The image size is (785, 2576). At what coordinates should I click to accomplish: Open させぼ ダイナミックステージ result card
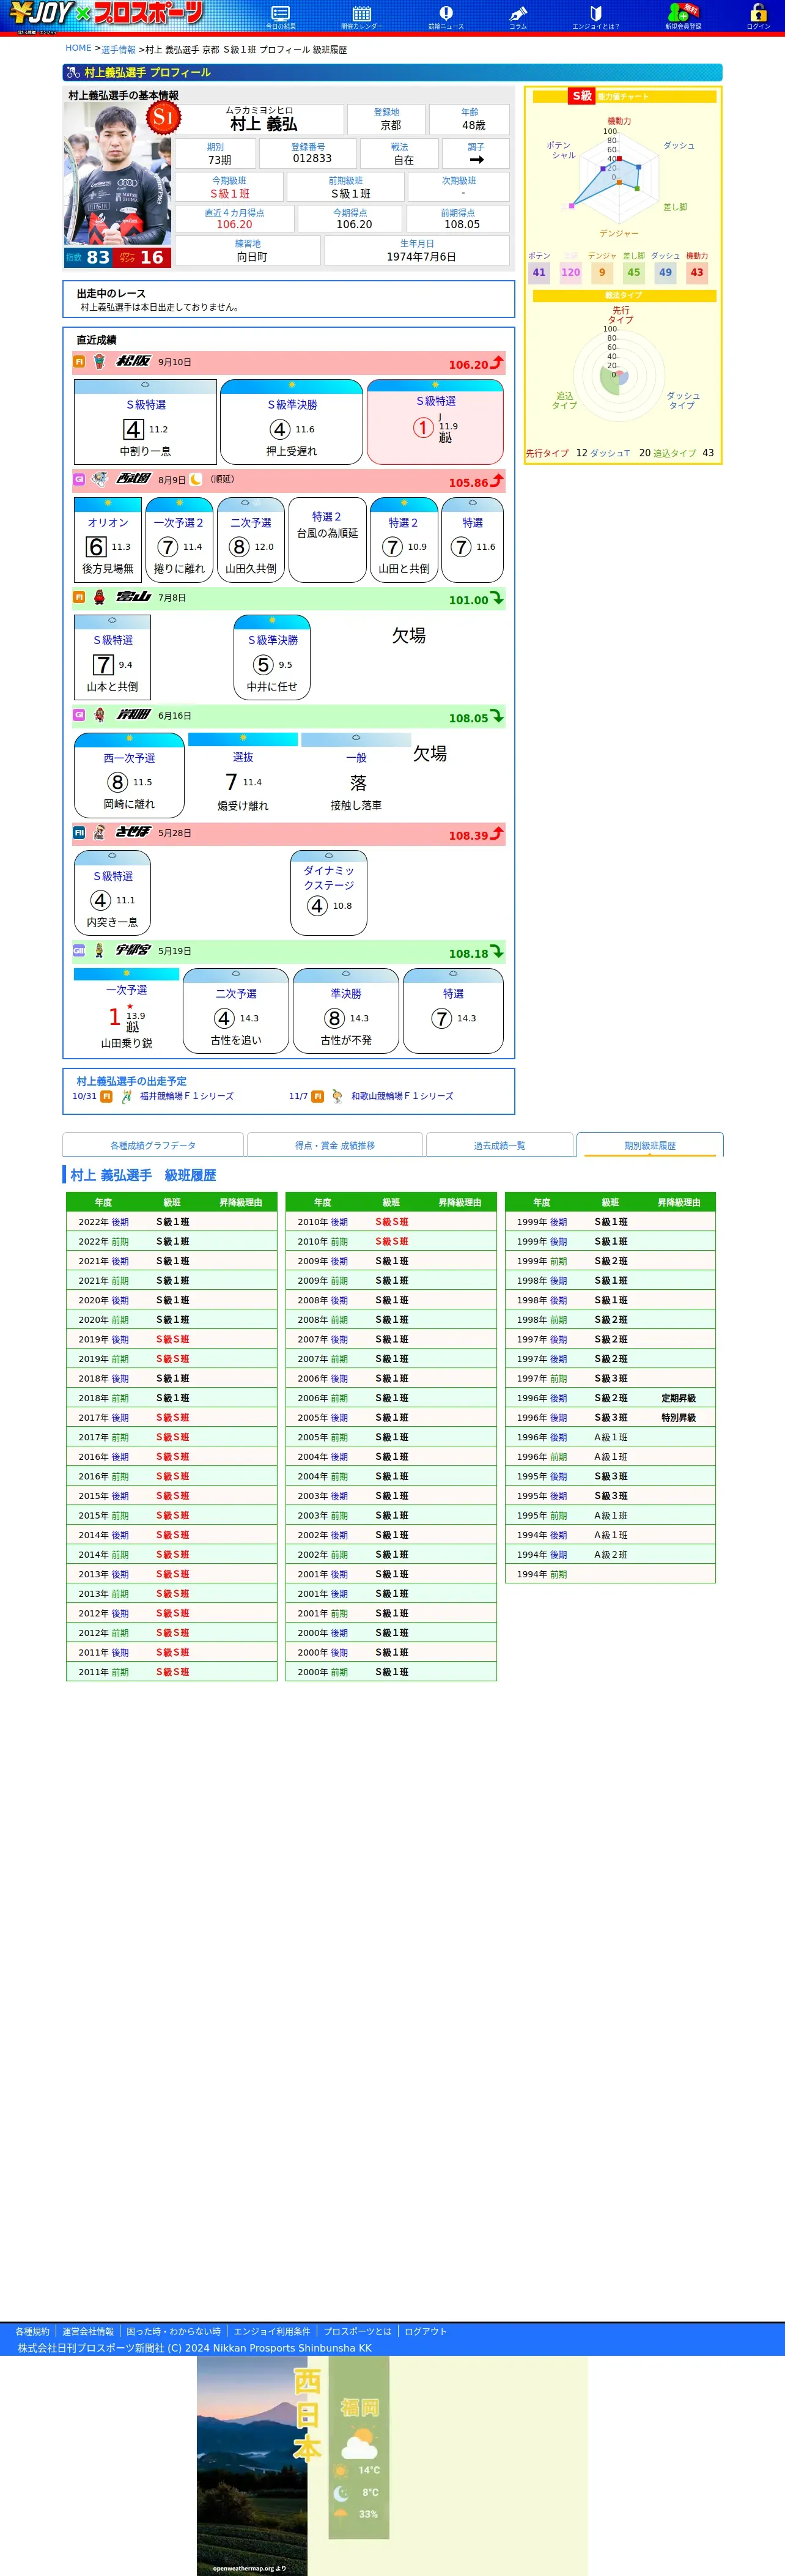pos(328,893)
